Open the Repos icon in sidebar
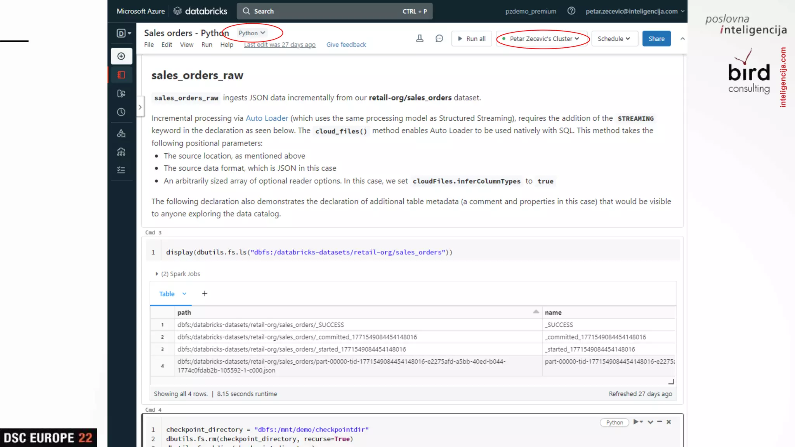795x447 pixels. tap(121, 94)
